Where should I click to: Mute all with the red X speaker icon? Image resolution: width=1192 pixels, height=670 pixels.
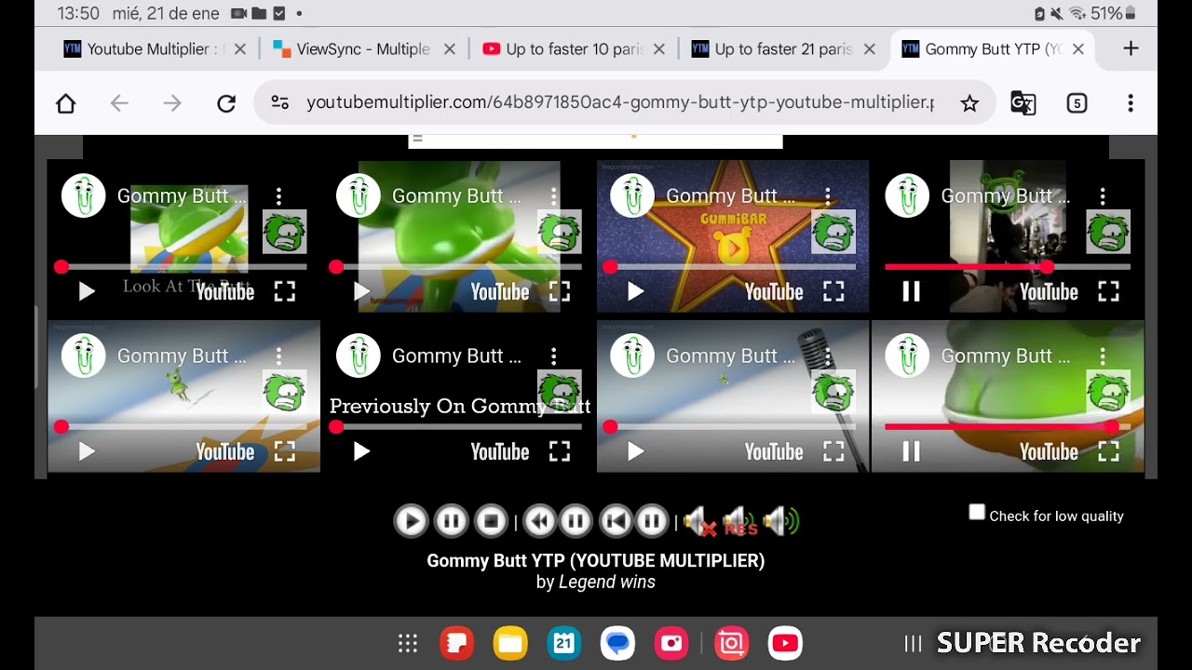tap(700, 522)
